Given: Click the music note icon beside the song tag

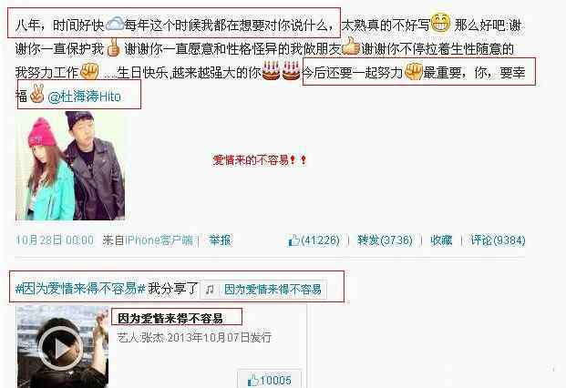Looking at the screenshot, I should [210, 290].
